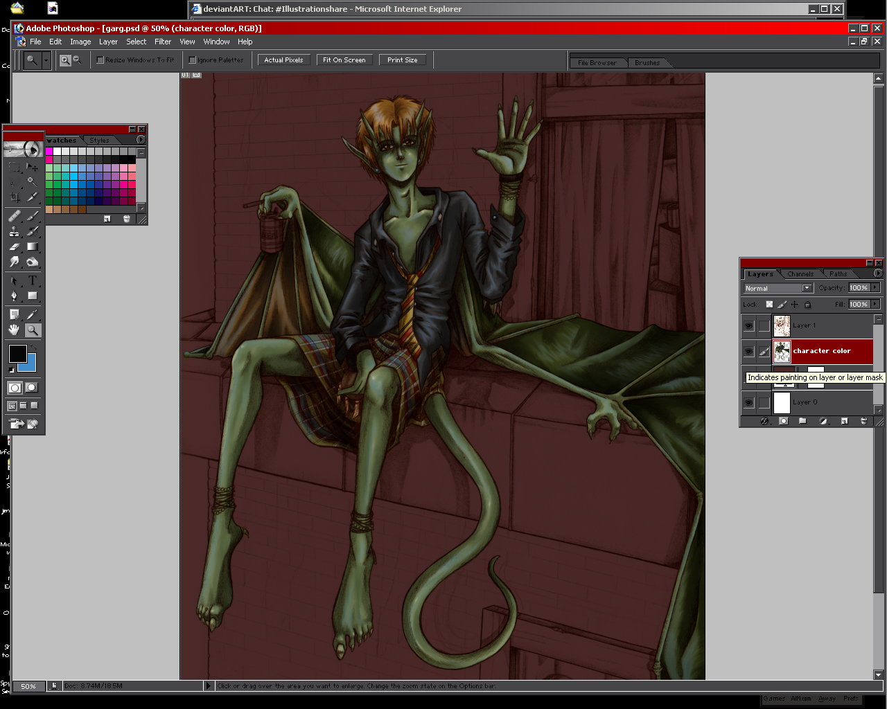Toggle link box next to Layer 1
Screen dimensions: 887x709
coord(764,325)
